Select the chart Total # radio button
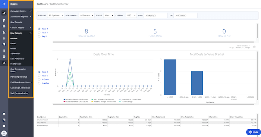The width and height of the screenshot is (261, 137). tap(39, 72)
